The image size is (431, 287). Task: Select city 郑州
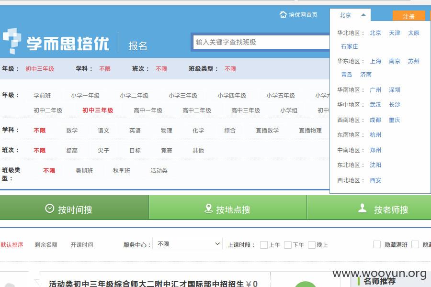[375, 150]
